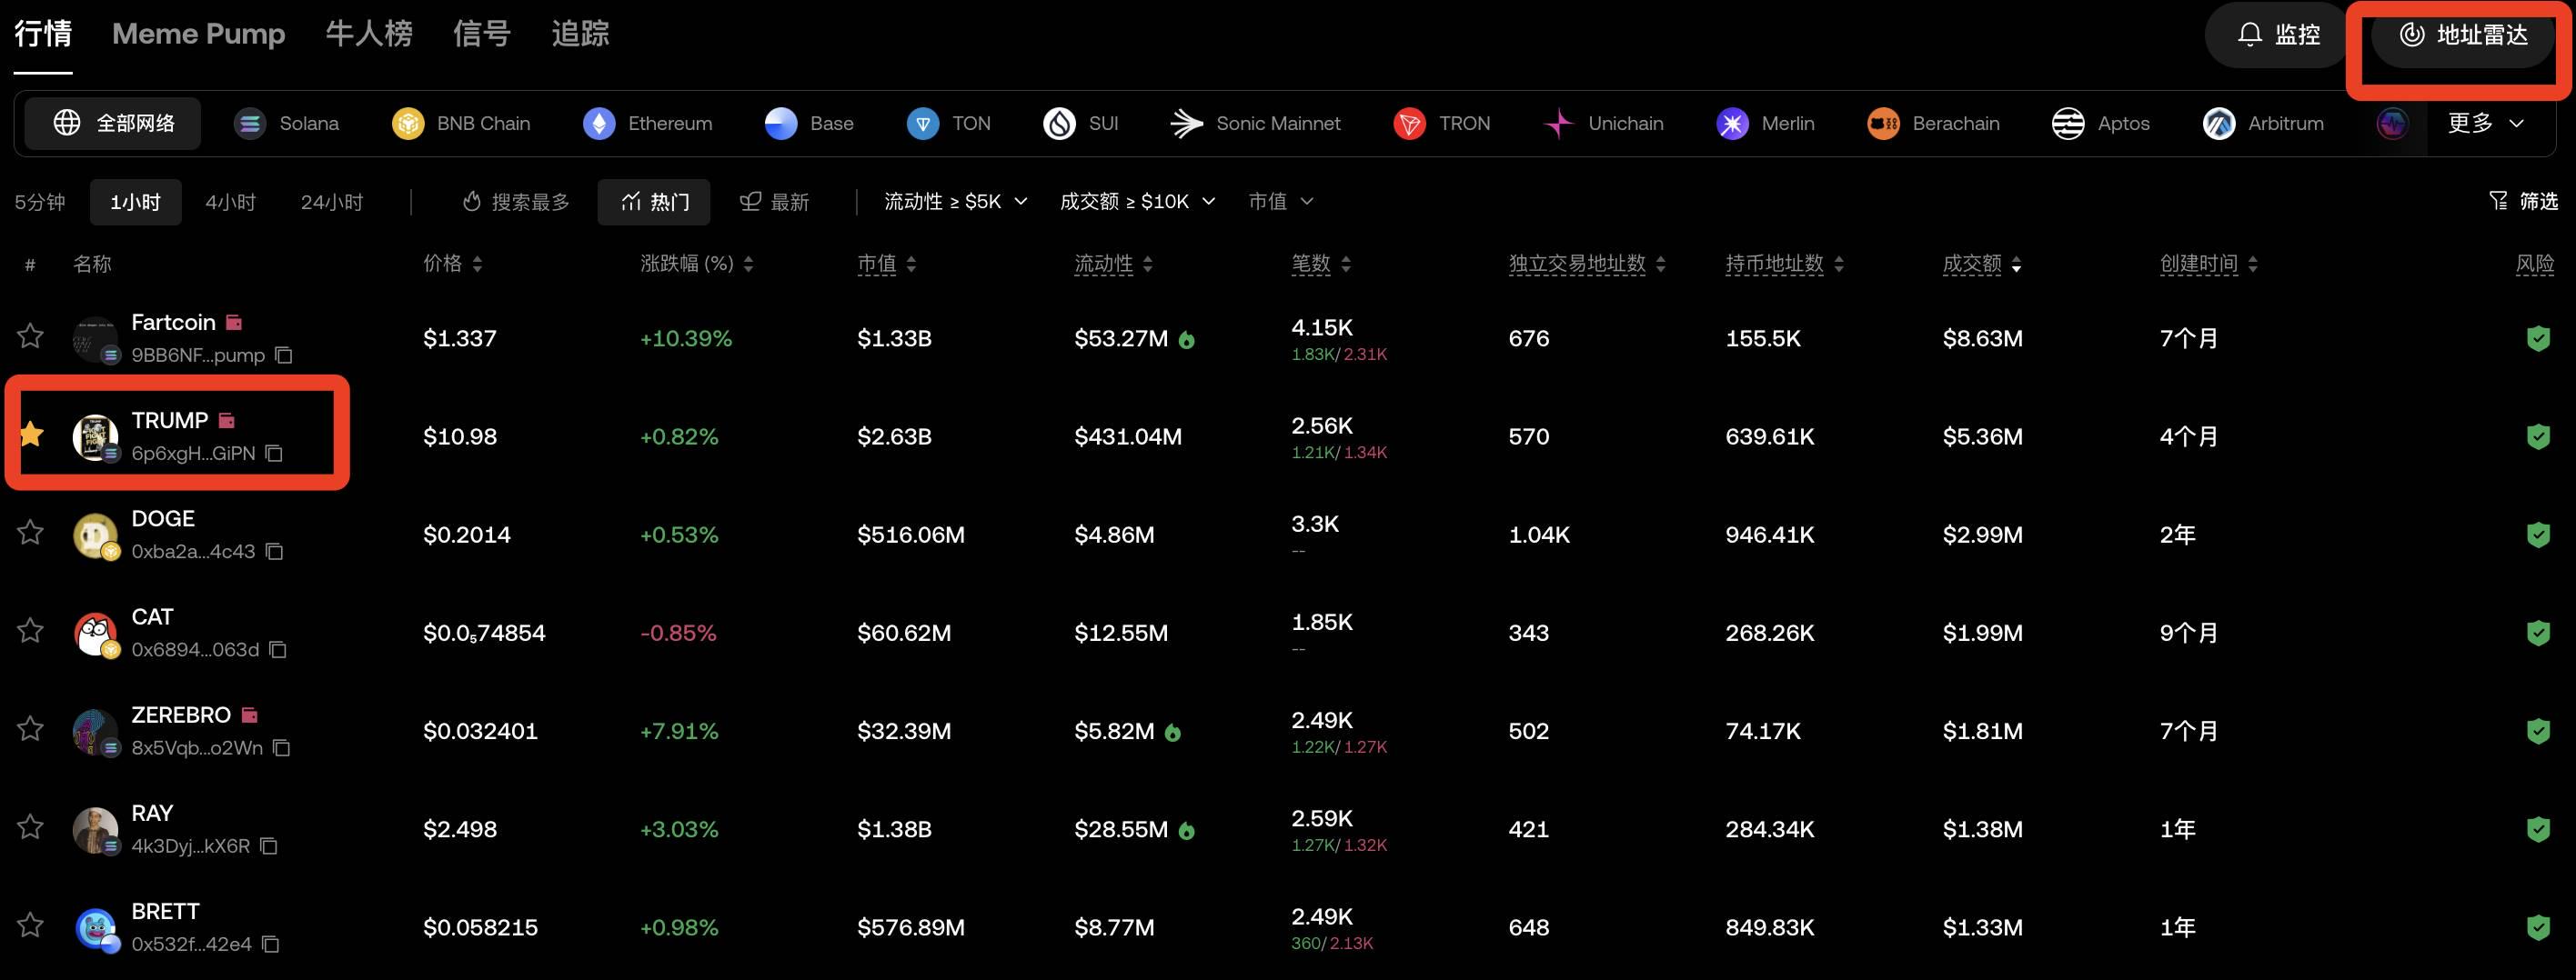Copy the CAT contract address

pos(279,649)
